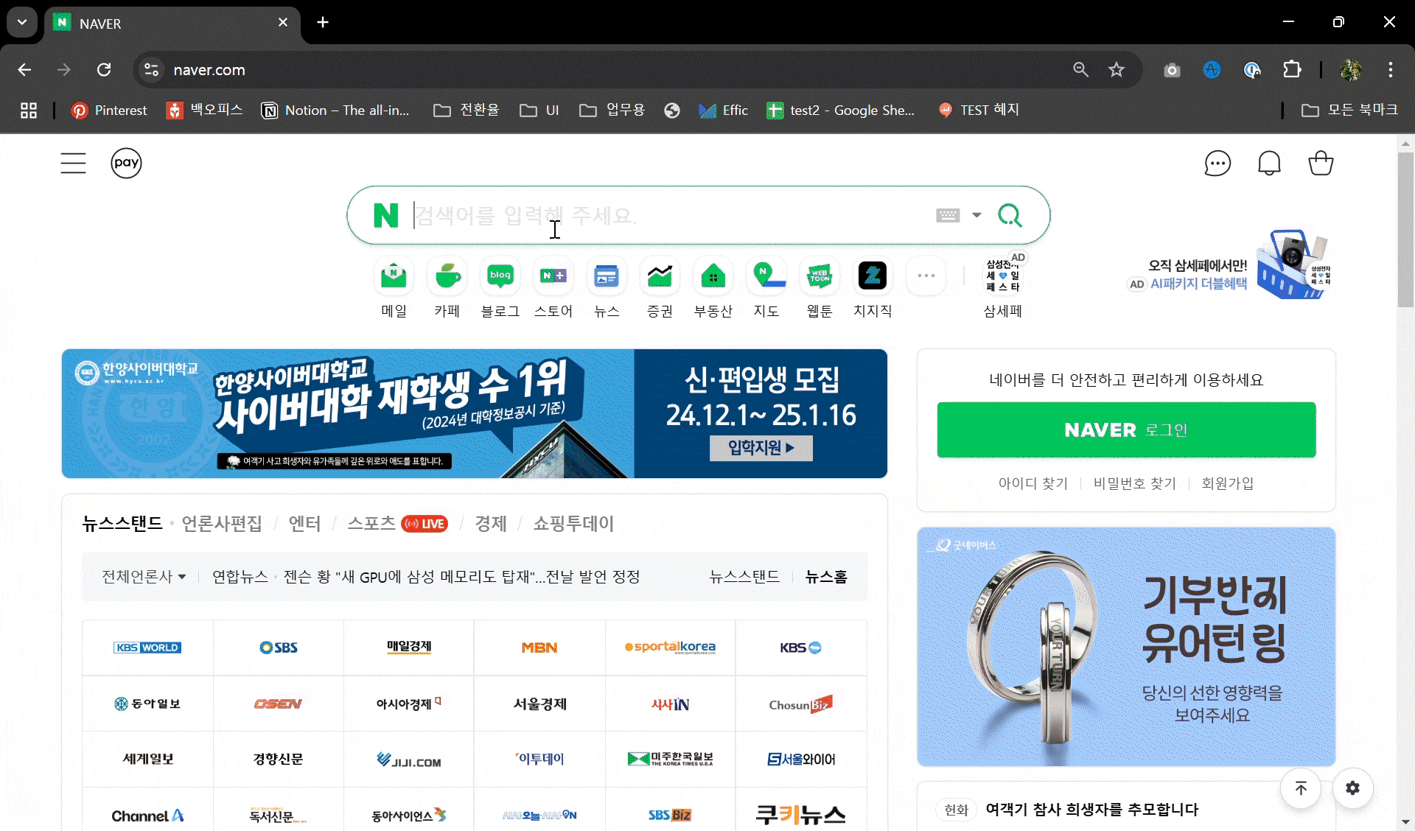Reload the page with the refresh button
Viewport: 1415px width, 831px height.
tap(104, 69)
